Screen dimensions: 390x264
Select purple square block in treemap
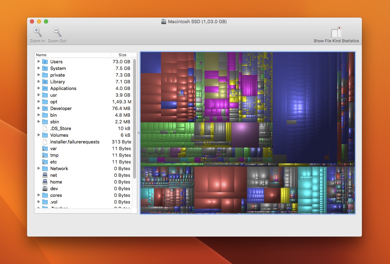pos(245,135)
